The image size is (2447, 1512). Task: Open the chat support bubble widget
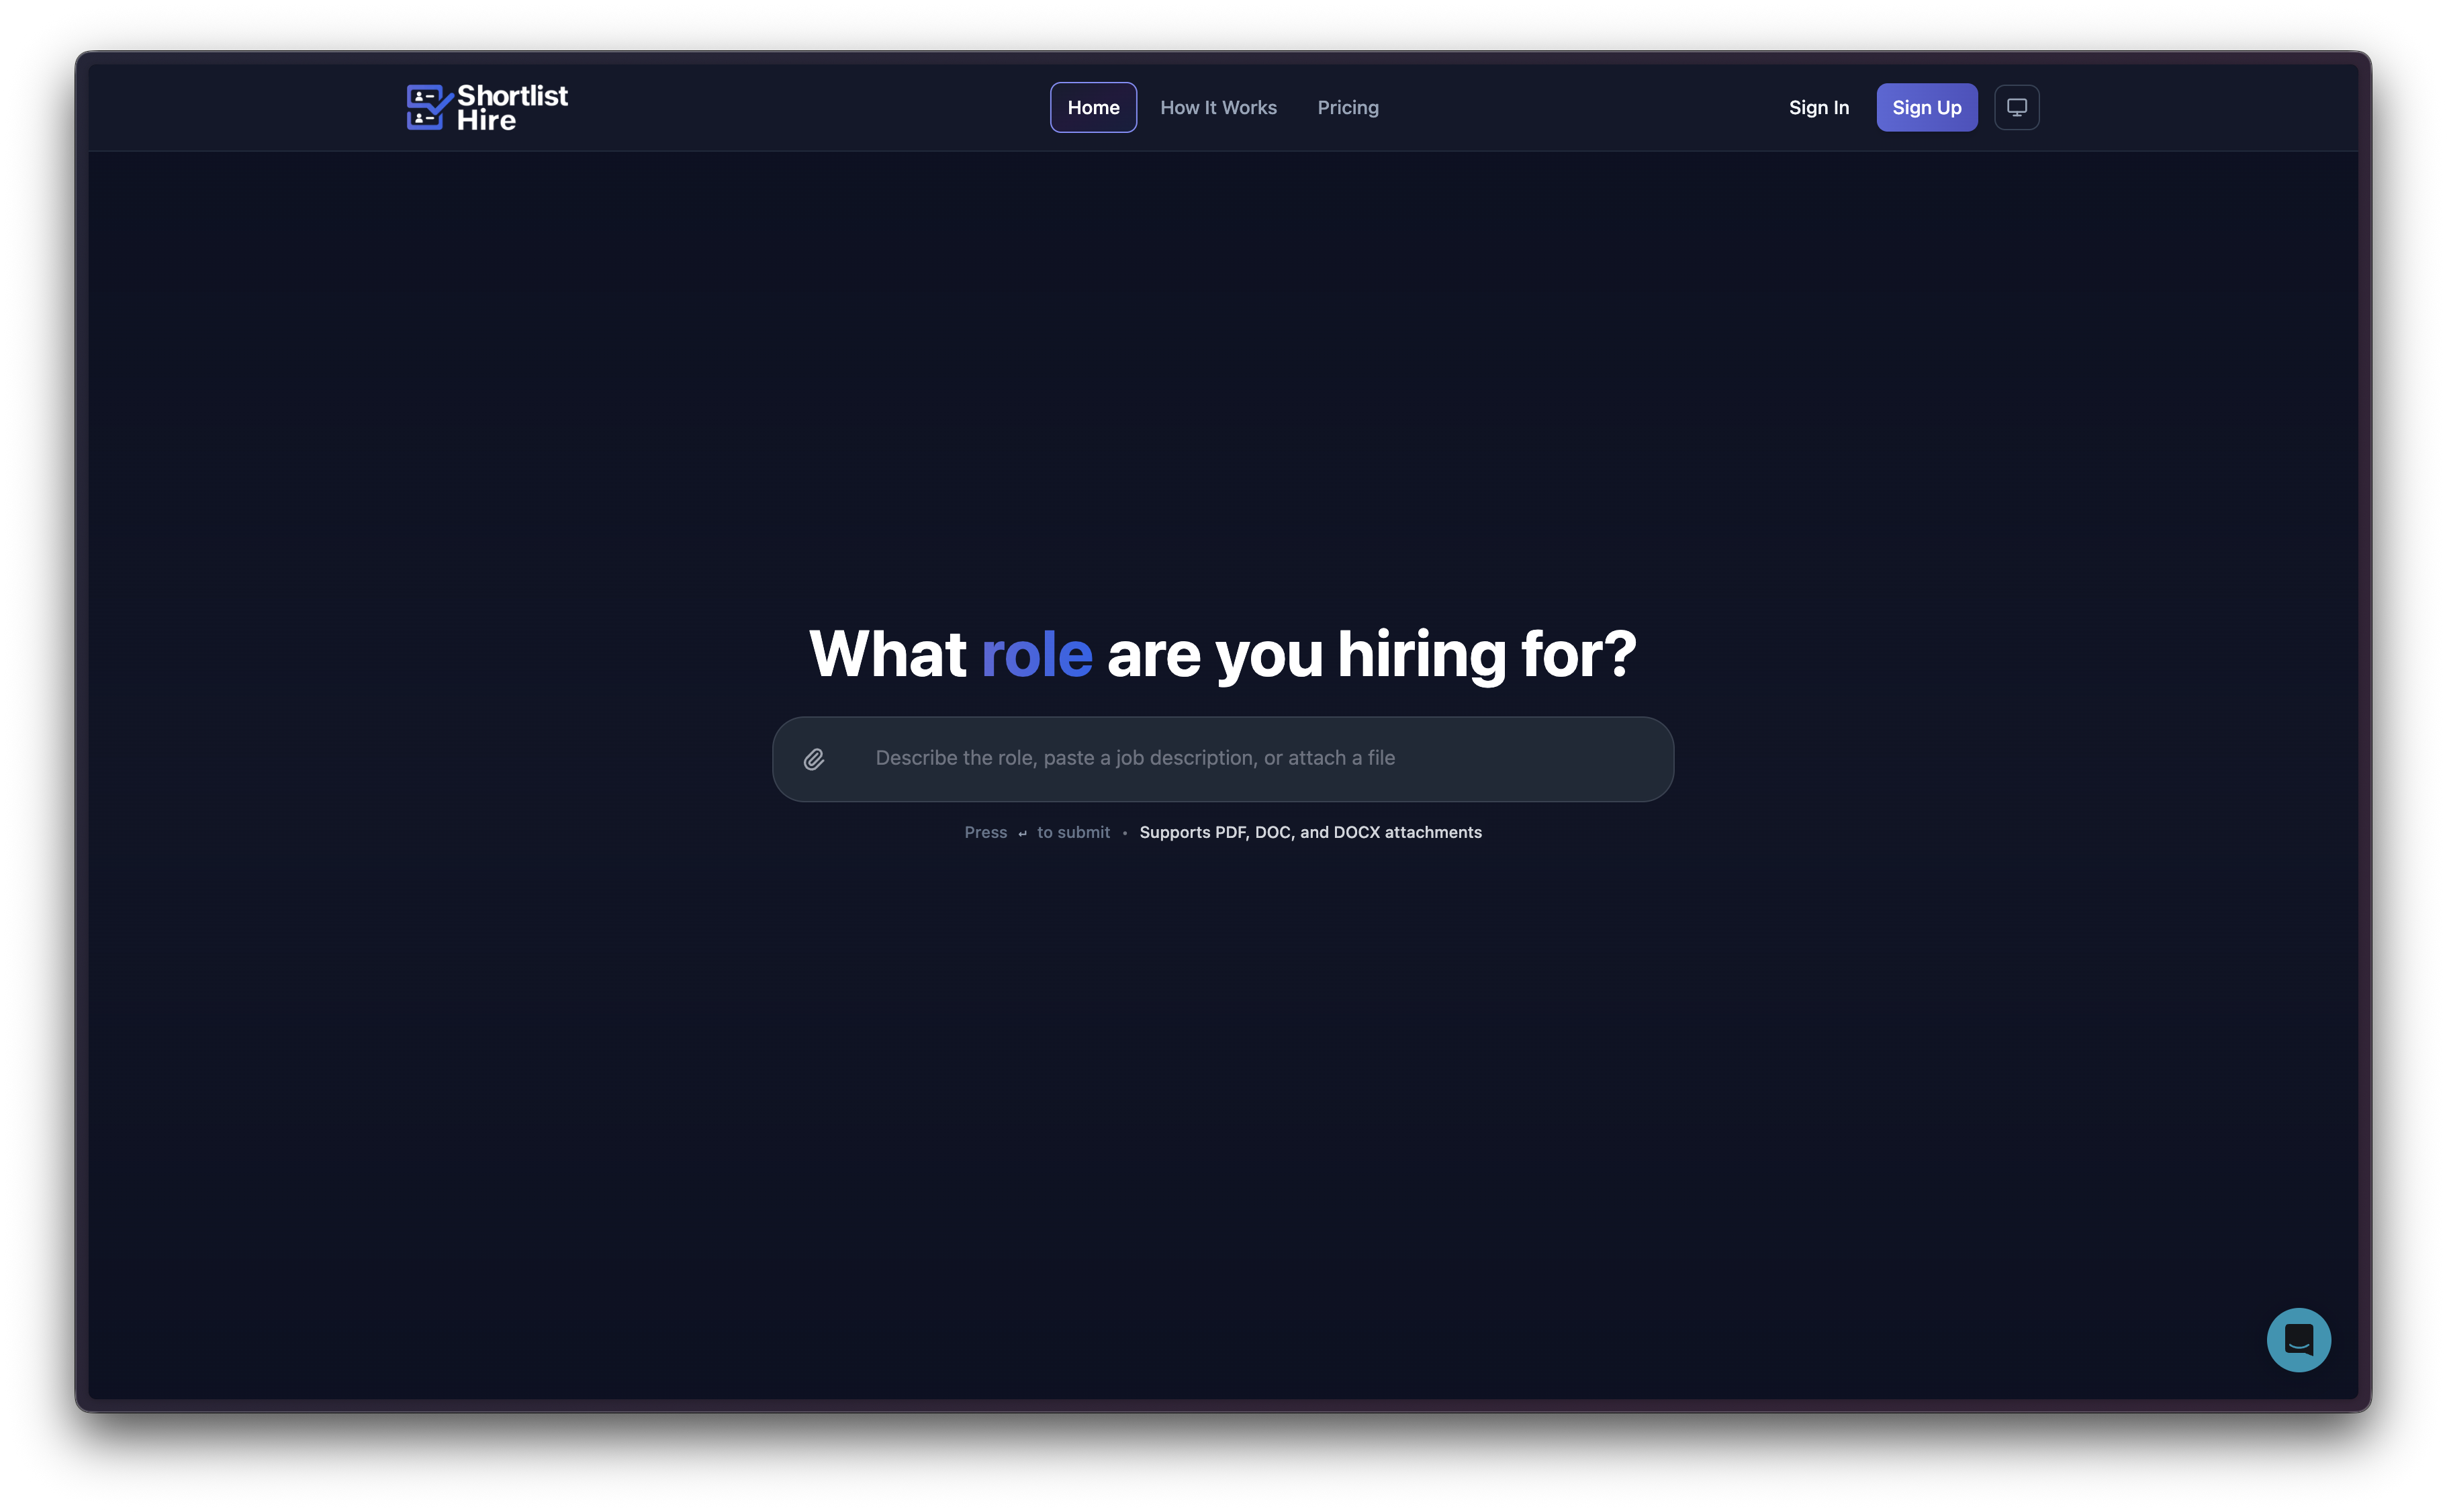click(x=2298, y=1339)
